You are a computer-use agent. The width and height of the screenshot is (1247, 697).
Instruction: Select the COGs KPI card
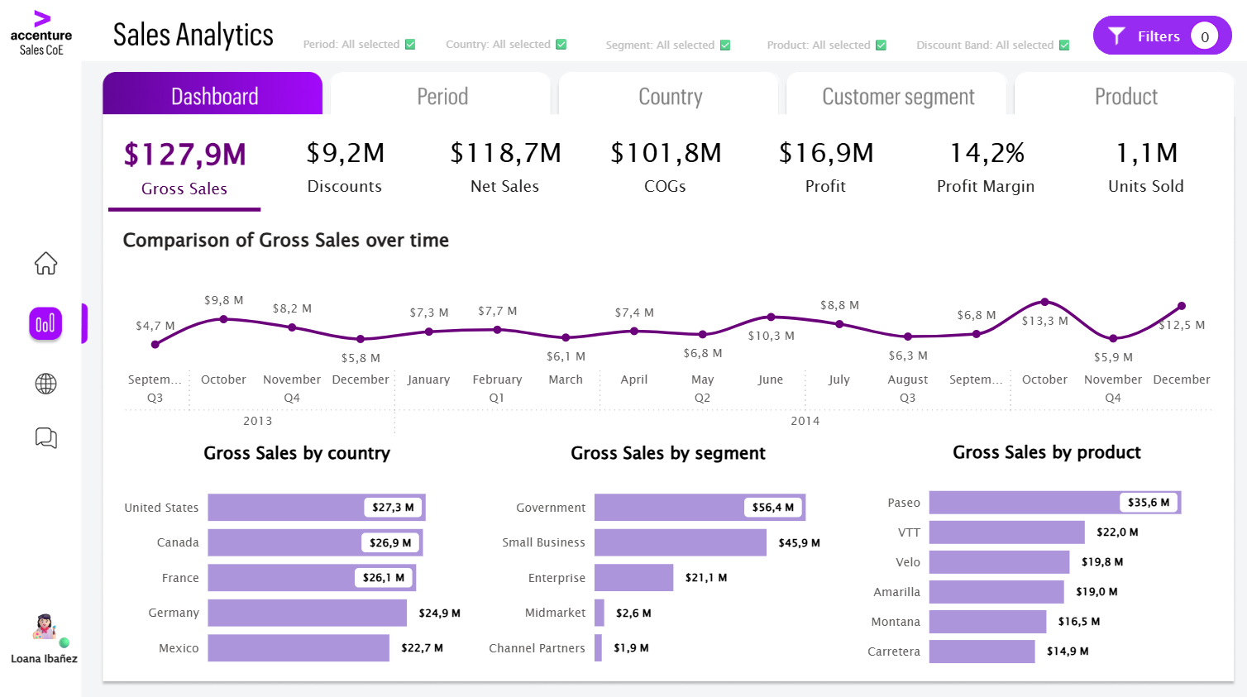(666, 168)
